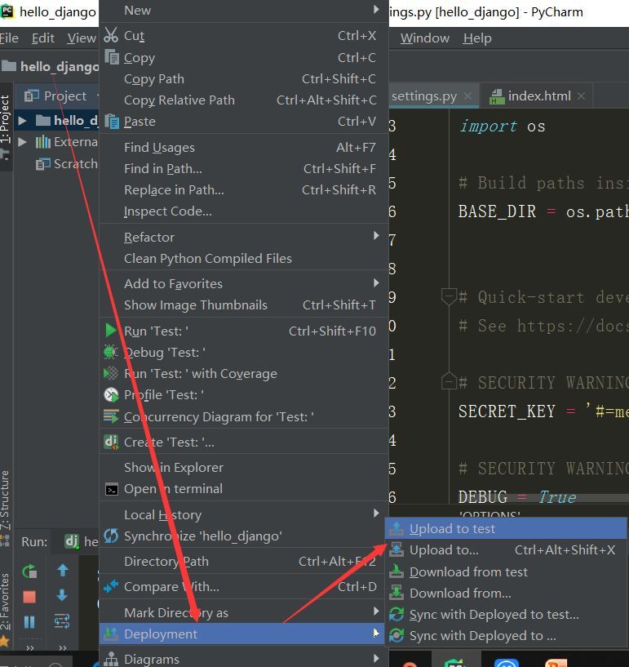
Task: Click the Django Create 'Test: ' icon
Action: (x=111, y=442)
